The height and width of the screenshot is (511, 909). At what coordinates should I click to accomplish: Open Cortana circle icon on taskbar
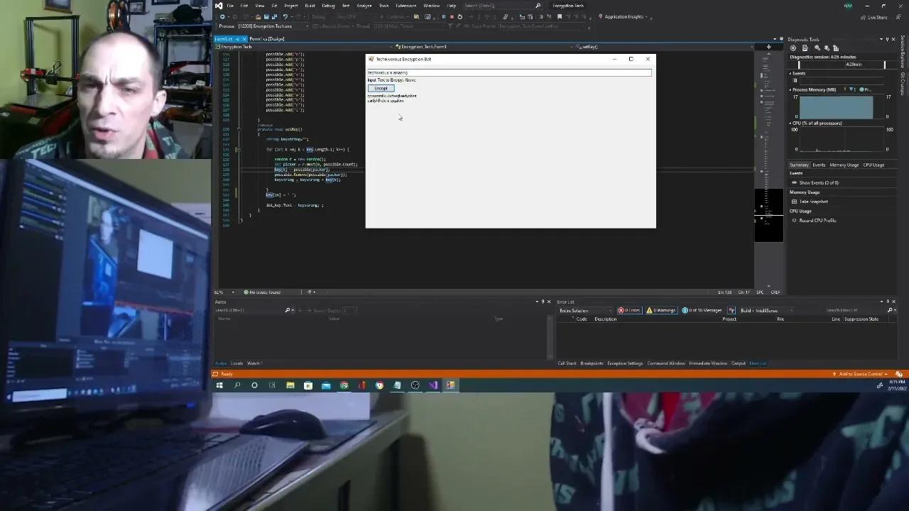tap(254, 385)
